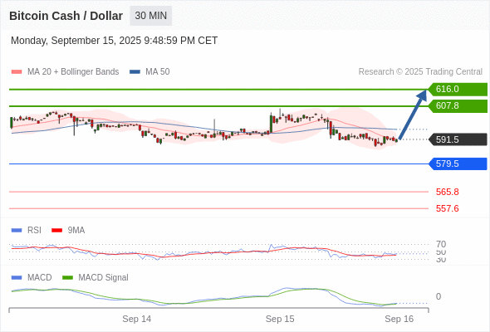Click the red 9MA legend swatch
This screenshot has height=332, width=490.
(x=56, y=231)
